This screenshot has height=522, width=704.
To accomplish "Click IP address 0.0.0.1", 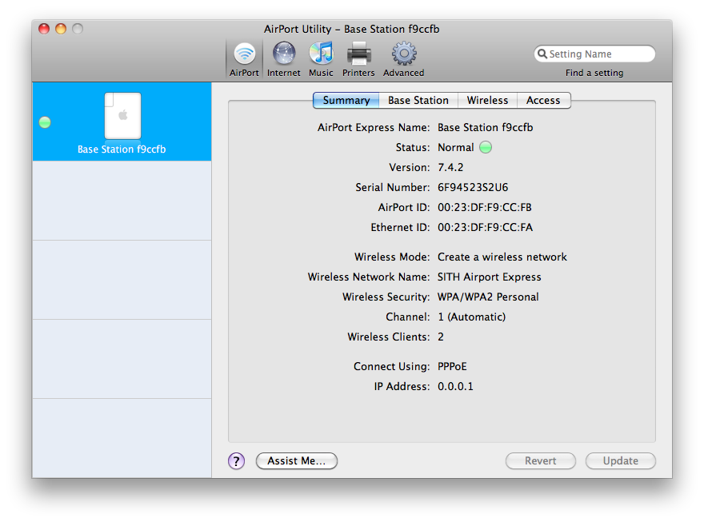I will coord(455,387).
